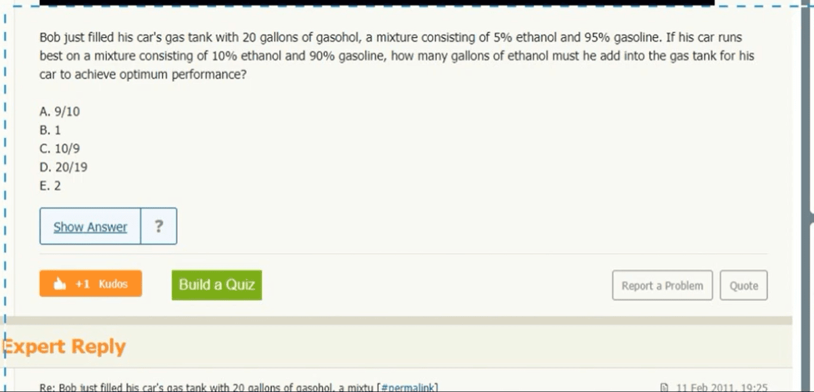Open the #permalink link
The image size is (814, 392).
coord(408,387)
